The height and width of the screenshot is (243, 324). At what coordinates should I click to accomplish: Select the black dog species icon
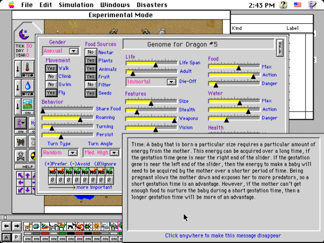(71, 226)
